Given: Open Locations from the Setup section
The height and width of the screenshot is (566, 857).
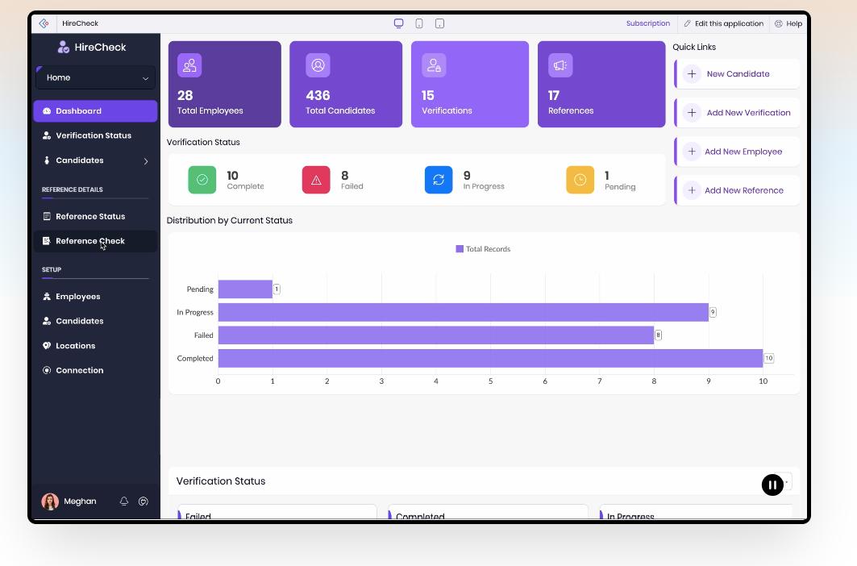Looking at the screenshot, I should (75, 345).
